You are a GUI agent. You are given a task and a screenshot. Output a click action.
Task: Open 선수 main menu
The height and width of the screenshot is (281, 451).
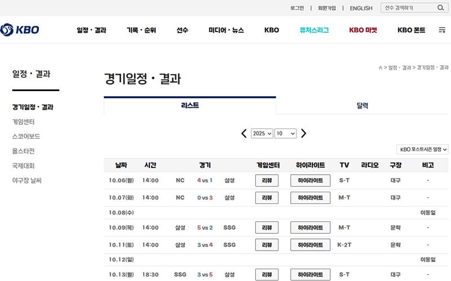point(182,30)
